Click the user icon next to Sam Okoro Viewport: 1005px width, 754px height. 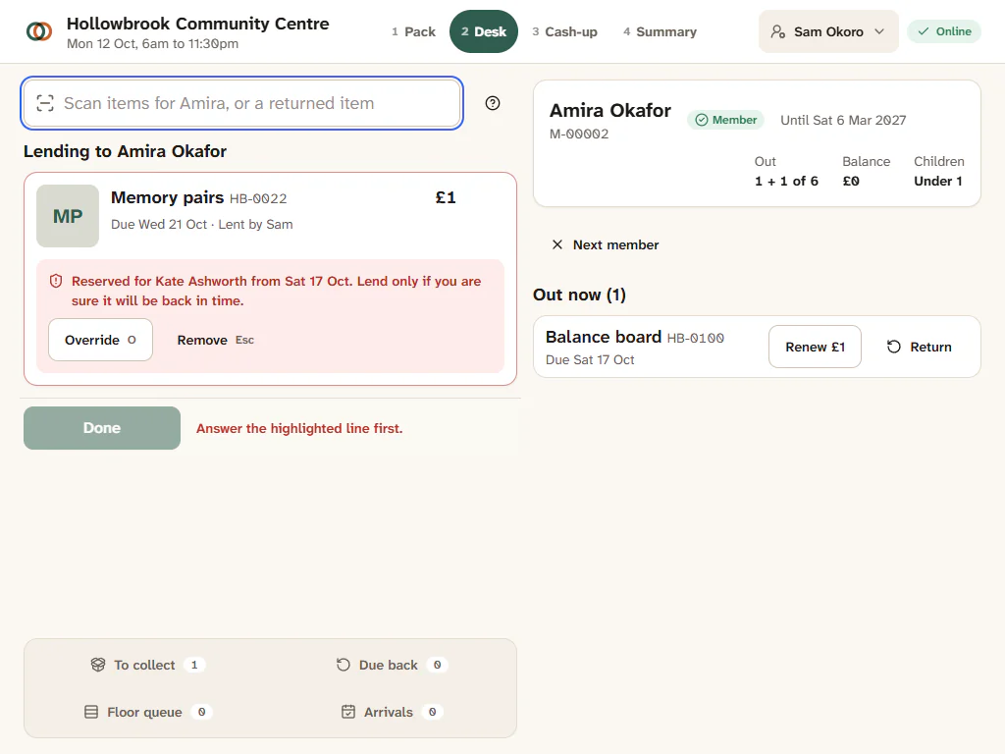pos(778,31)
